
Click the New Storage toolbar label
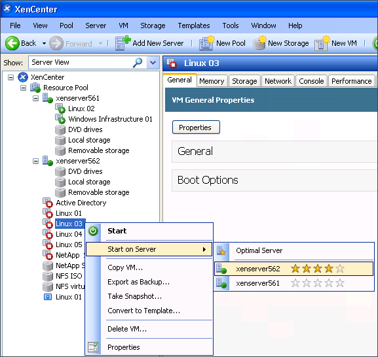[288, 43]
